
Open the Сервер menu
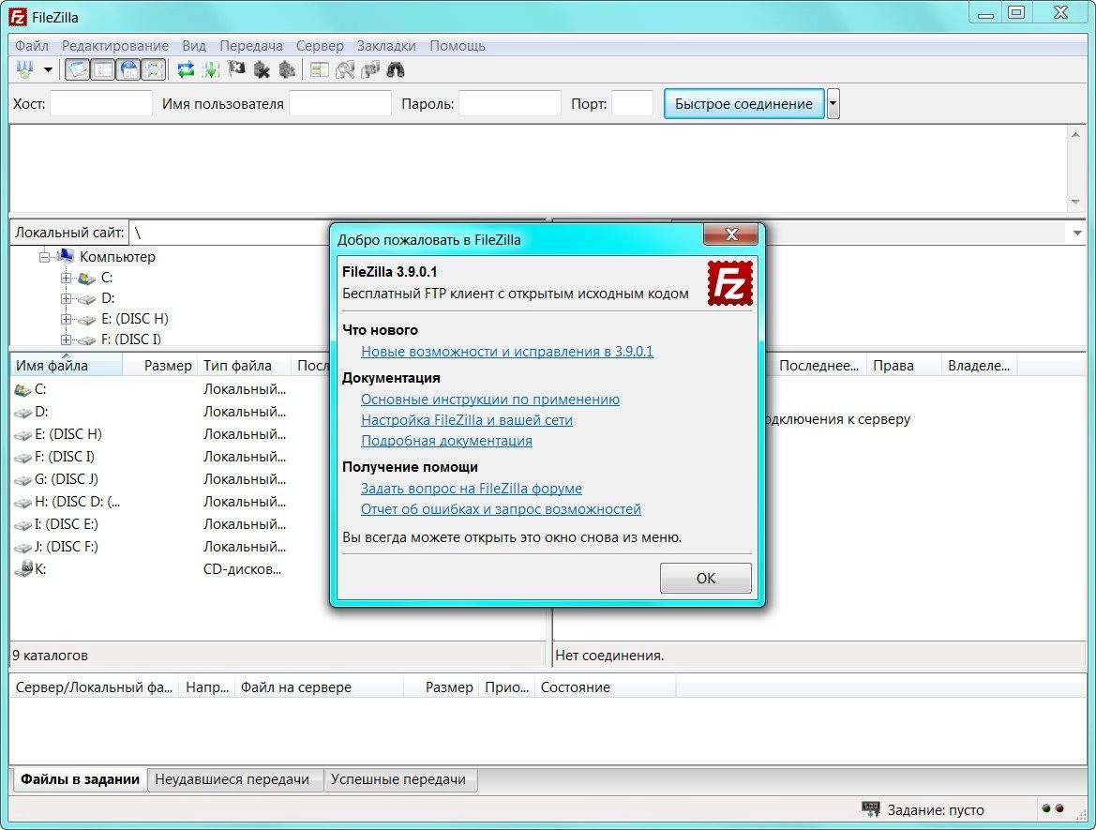click(320, 45)
